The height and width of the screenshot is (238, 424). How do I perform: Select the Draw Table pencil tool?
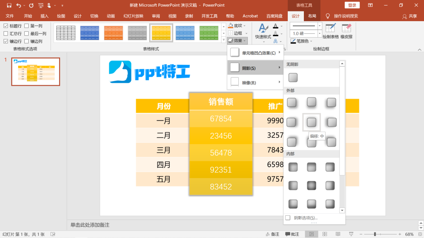click(x=331, y=31)
